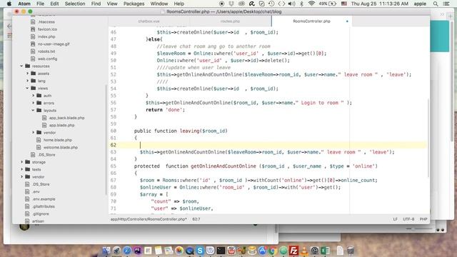Collapse the resources folder
457x257 pixels.
click(x=21, y=66)
